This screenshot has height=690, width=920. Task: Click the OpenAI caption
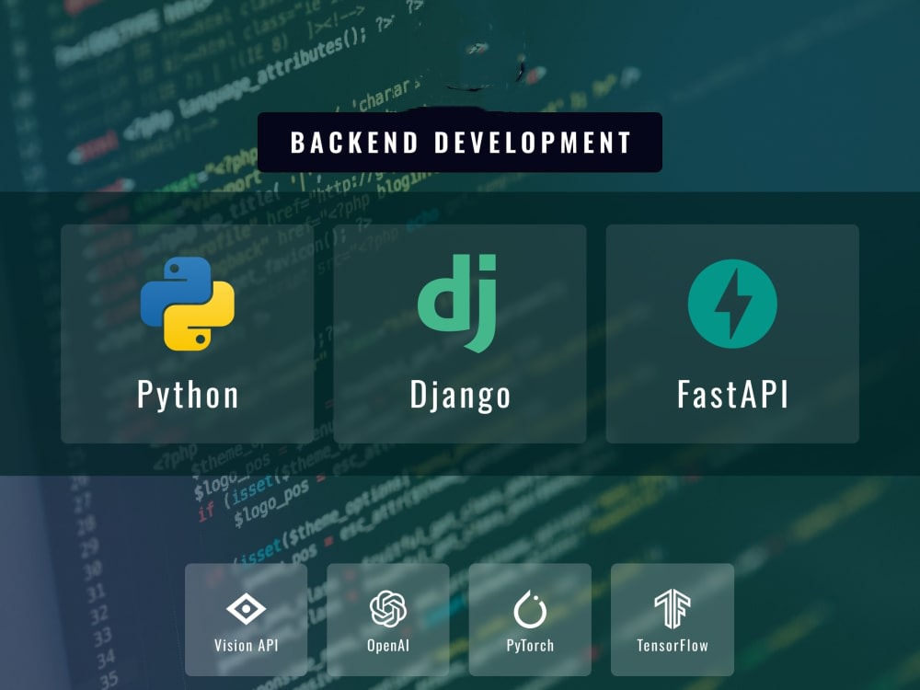click(x=388, y=646)
